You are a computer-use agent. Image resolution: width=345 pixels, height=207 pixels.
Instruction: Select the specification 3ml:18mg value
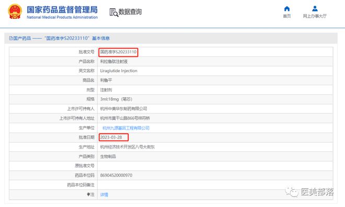tap(116, 99)
